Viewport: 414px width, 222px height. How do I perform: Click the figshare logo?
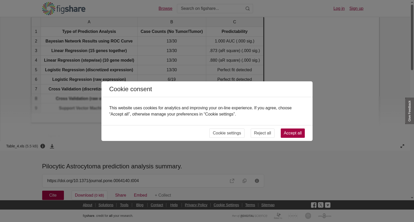64,9
